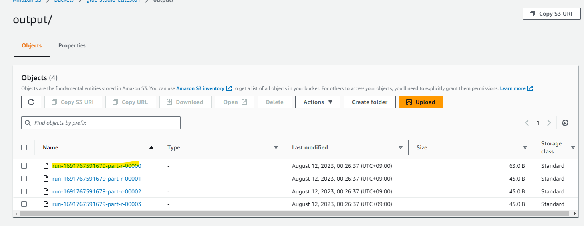The width and height of the screenshot is (584, 226).
Task: Click the 45.0 B size of part-r-00002
Action: coord(517,191)
